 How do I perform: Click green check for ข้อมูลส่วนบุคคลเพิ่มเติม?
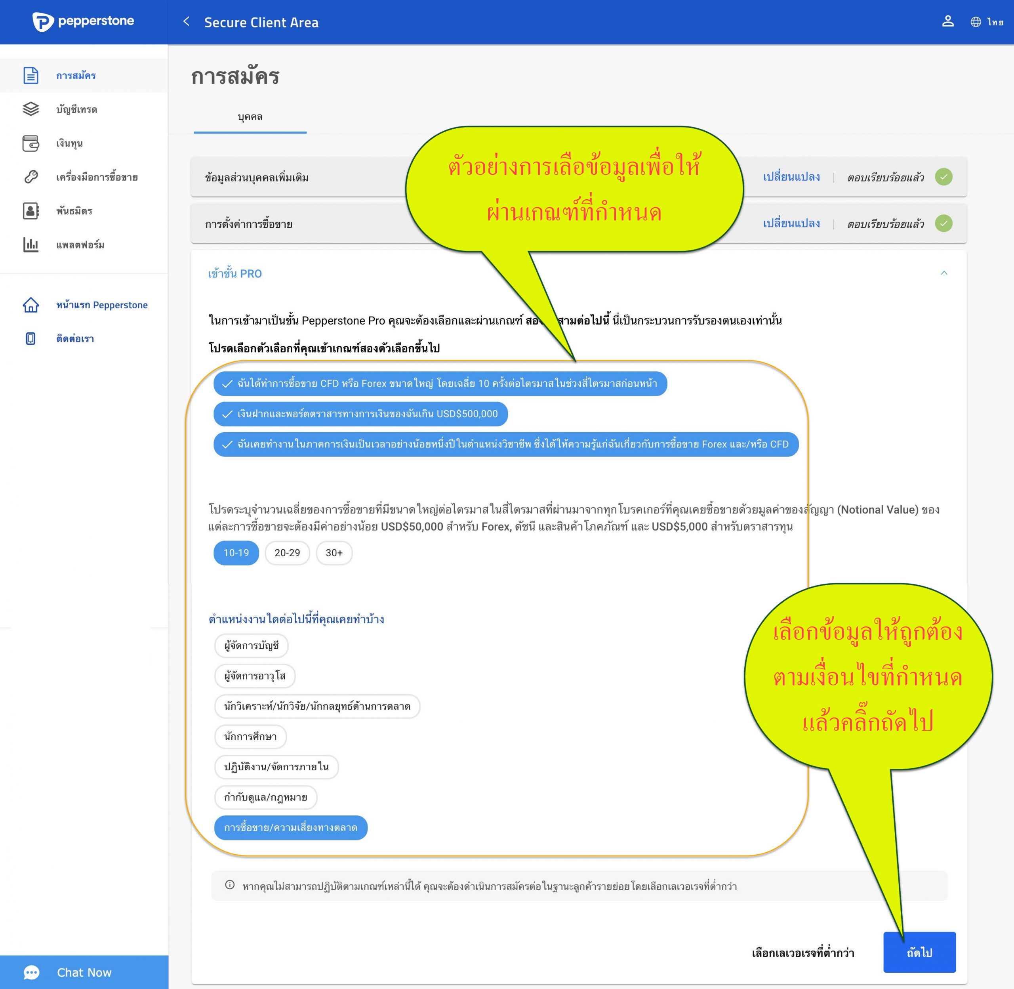(x=943, y=177)
